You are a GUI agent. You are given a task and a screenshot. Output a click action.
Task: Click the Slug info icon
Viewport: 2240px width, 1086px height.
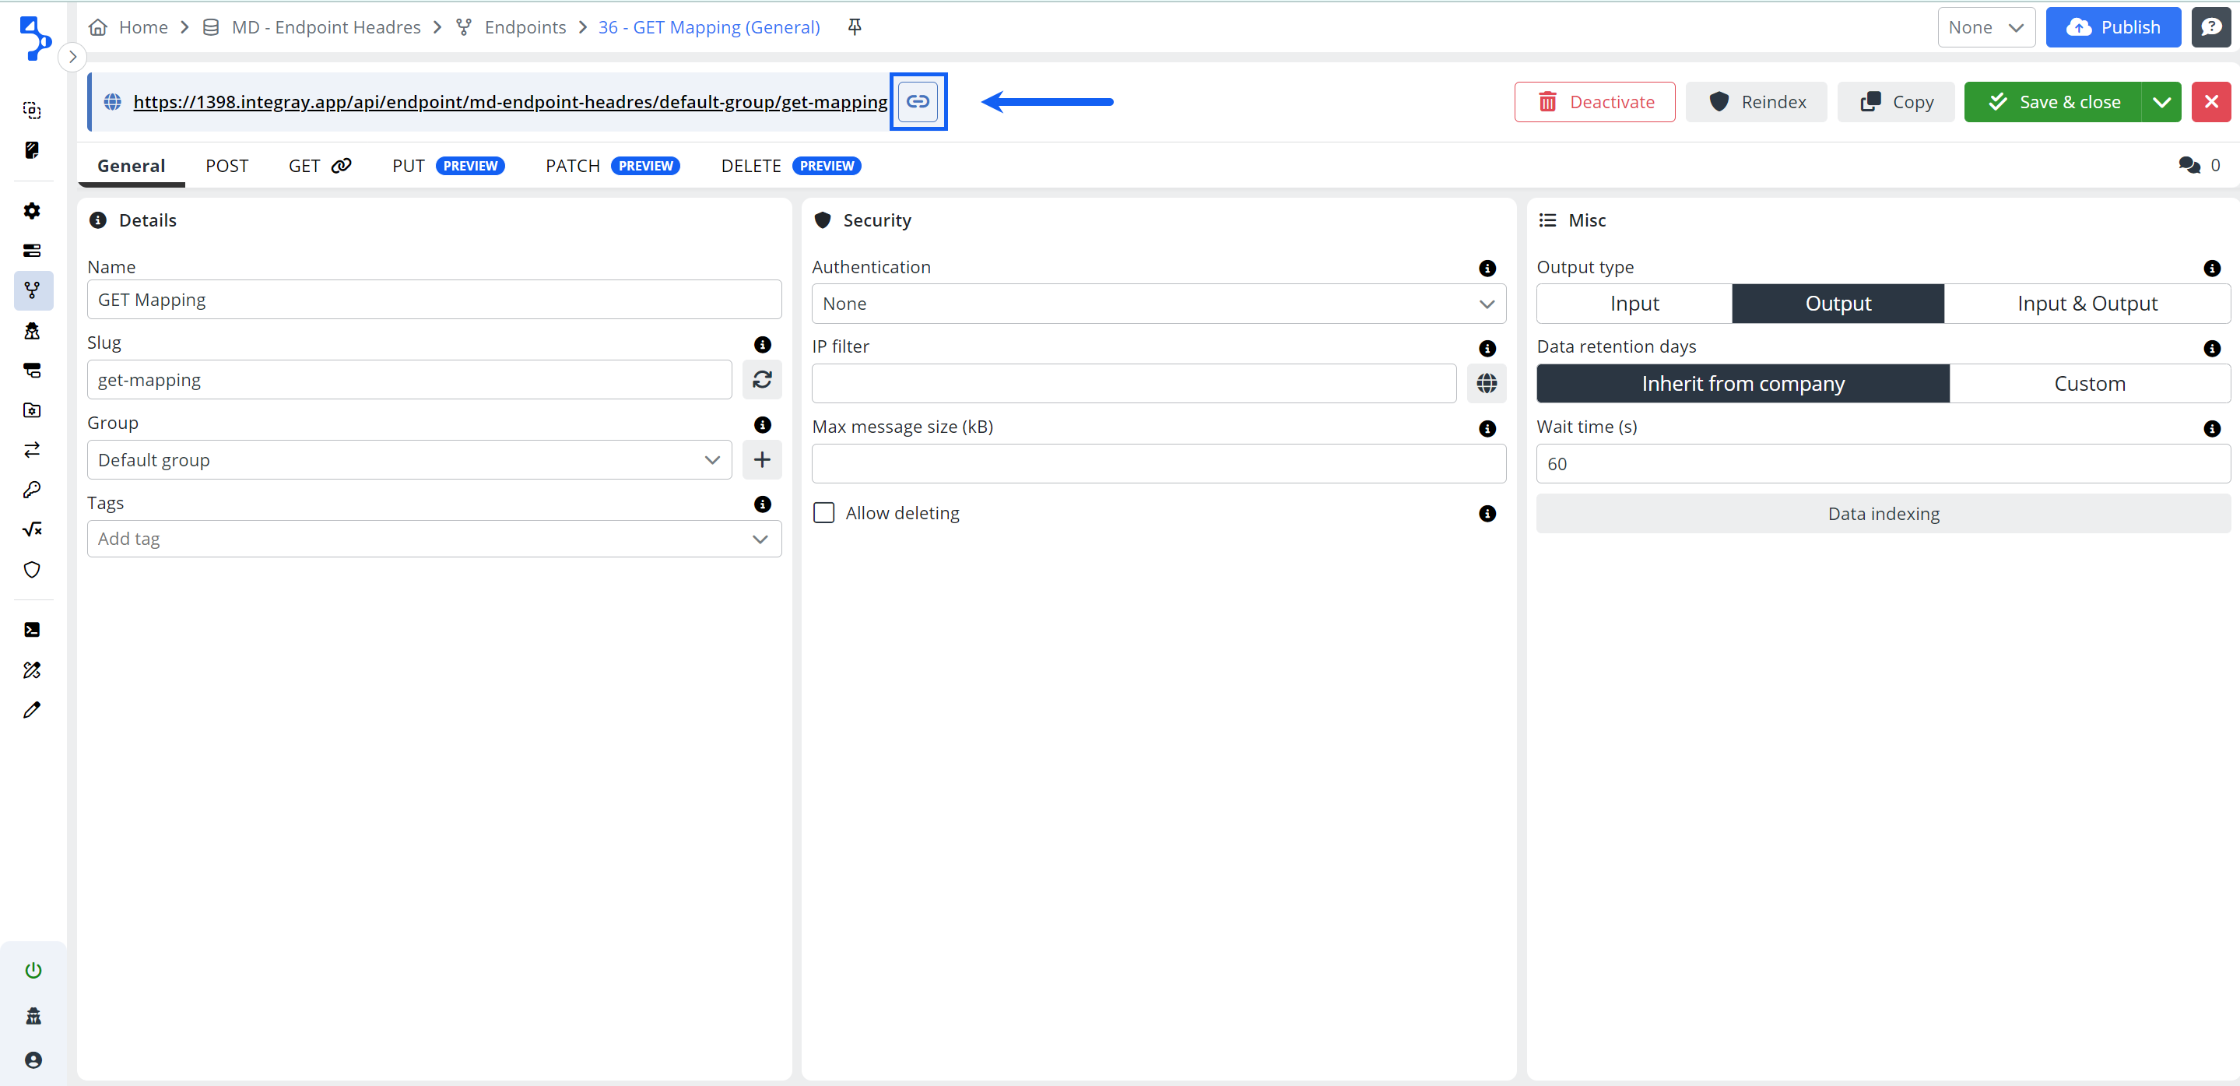point(762,344)
